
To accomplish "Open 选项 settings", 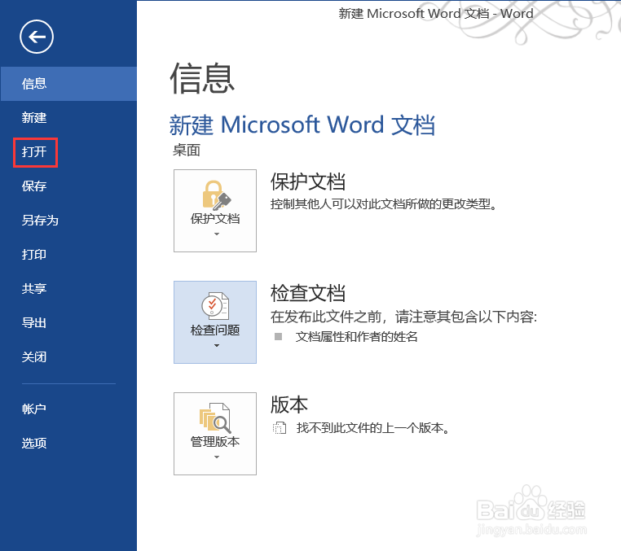I will point(68,444).
